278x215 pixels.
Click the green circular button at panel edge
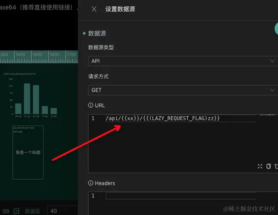click(x=276, y=28)
